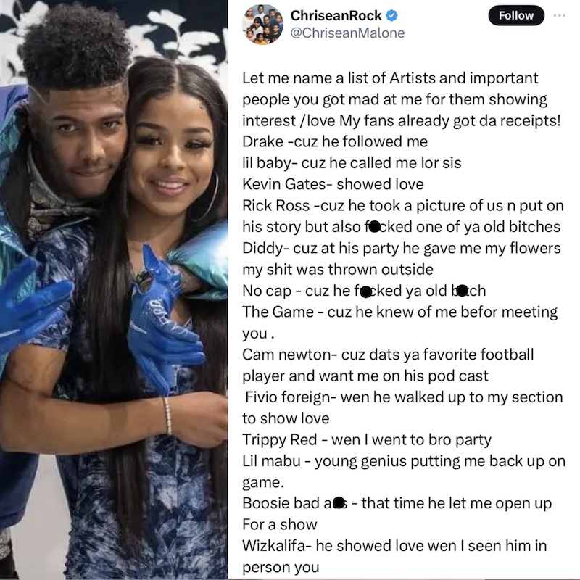Click the opening line "Let me name a list"

390,78
